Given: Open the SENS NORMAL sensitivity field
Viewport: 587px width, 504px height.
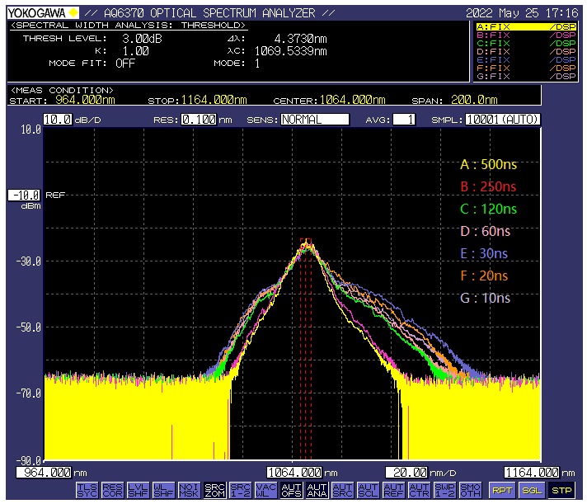Looking at the screenshot, I should [x=314, y=120].
